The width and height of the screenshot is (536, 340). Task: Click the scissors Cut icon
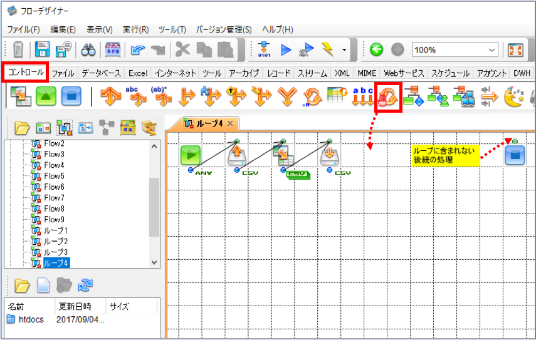182,50
